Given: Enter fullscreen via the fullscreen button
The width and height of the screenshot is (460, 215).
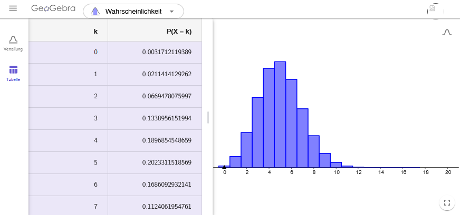Looking at the screenshot, I should click(x=447, y=202).
